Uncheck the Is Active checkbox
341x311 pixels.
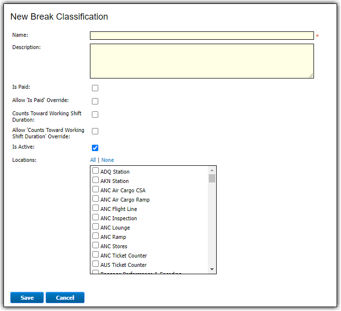(x=95, y=148)
